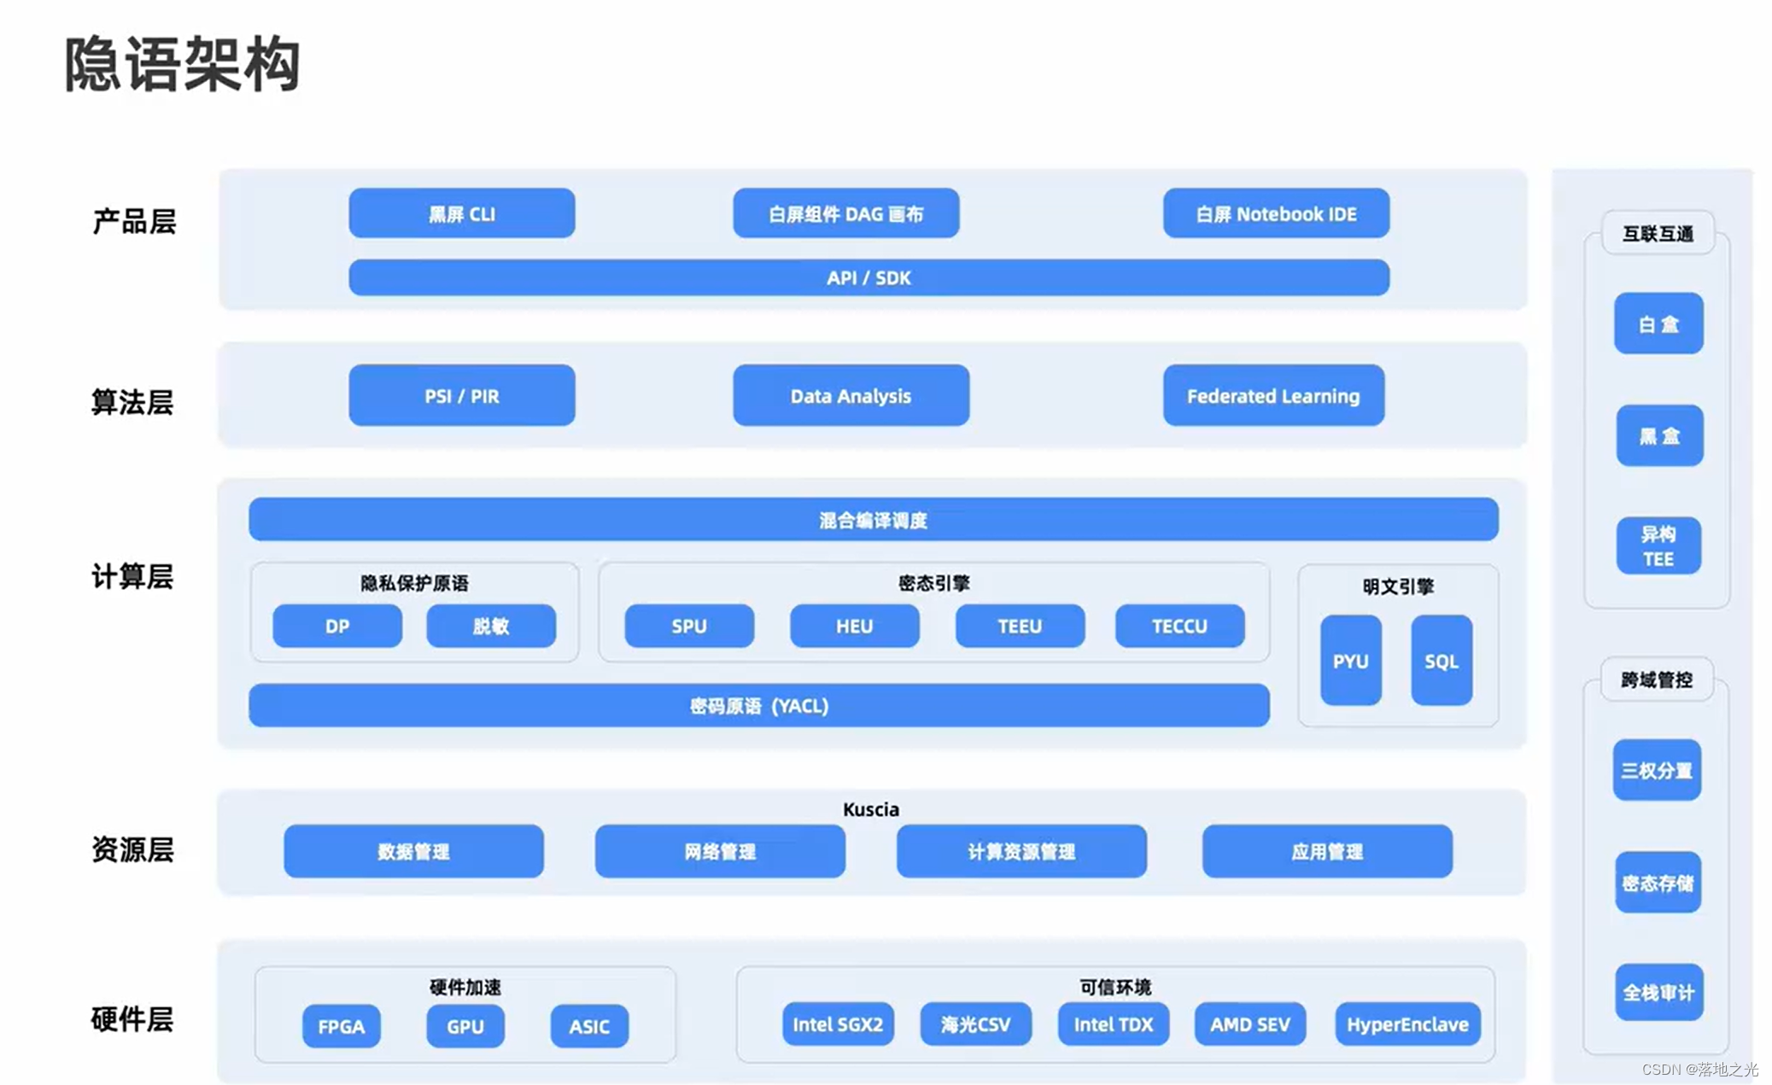Click the API / SDK bar
1772x1085 pixels.
click(868, 277)
